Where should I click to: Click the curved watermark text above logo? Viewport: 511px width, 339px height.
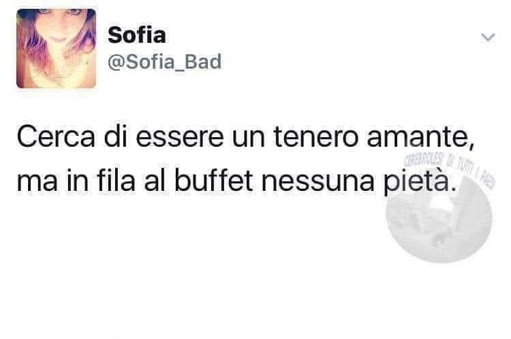pyautogui.click(x=450, y=168)
